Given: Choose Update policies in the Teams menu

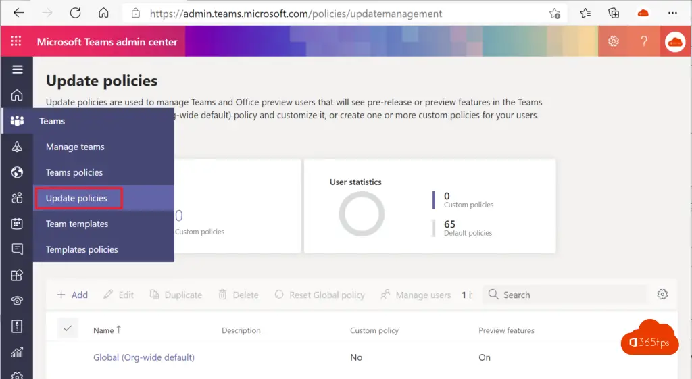Looking at the screenshot, I should point(77,198).
